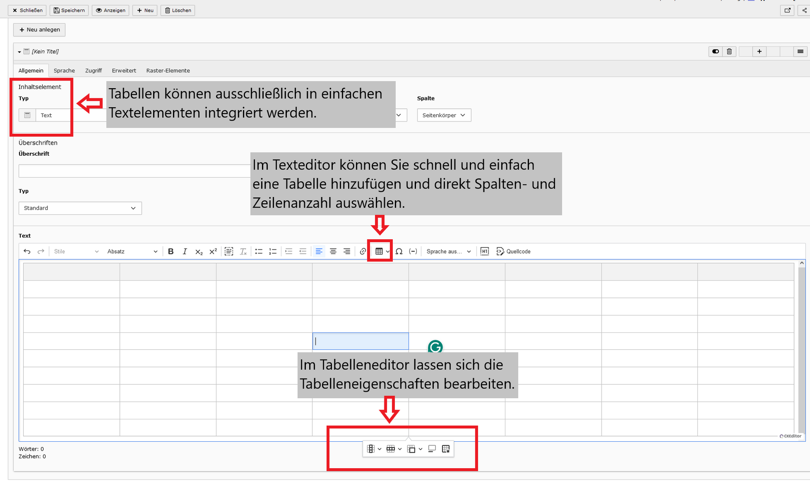This screenshot has height=486, width=810.
Task: Toggle italic formatting in the text editor
Action: (184, 251)
